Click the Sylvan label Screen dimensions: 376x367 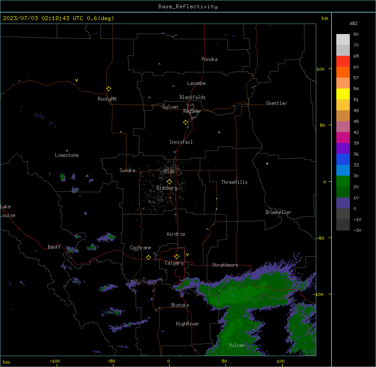[x=170, y=107]
